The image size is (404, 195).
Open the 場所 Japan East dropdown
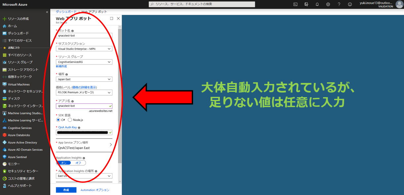point(84,79)
